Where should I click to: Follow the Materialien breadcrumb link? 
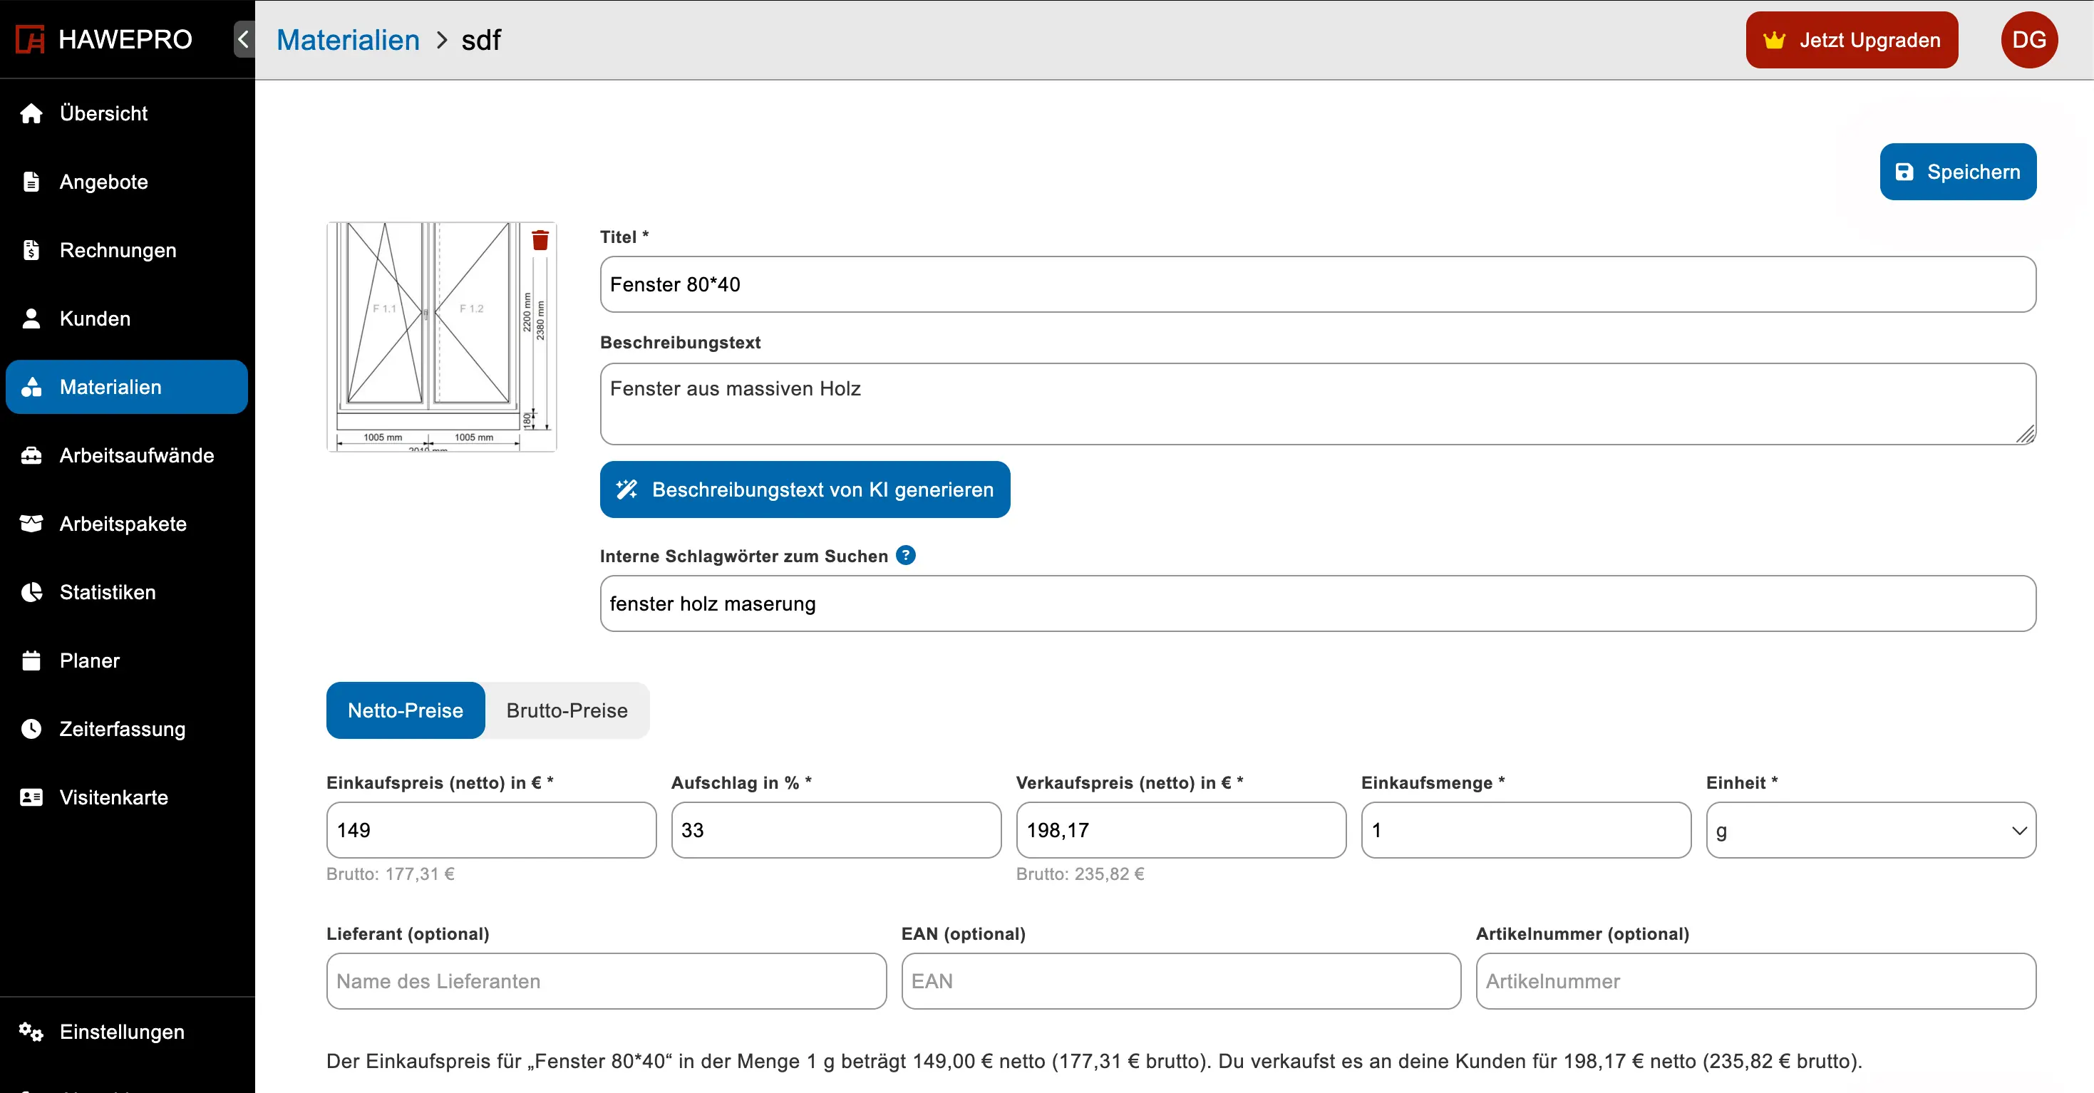click(348, 40)
